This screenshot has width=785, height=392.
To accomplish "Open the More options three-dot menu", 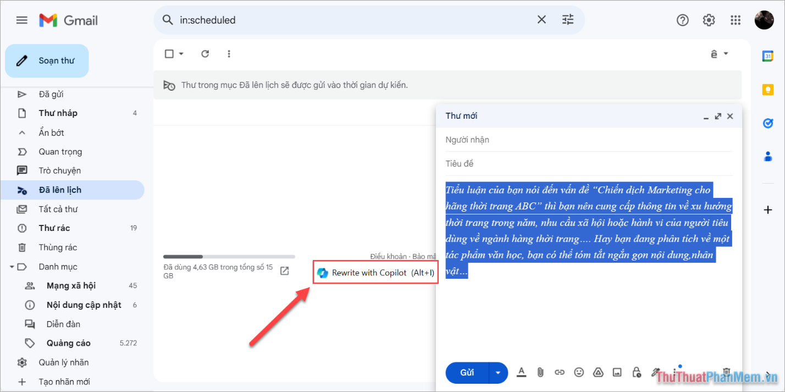I will tap(229, 54).
